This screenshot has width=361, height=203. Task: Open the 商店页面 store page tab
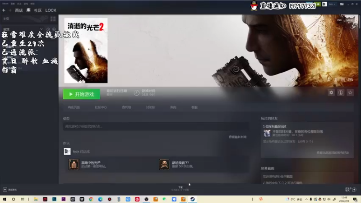(74, 107)
